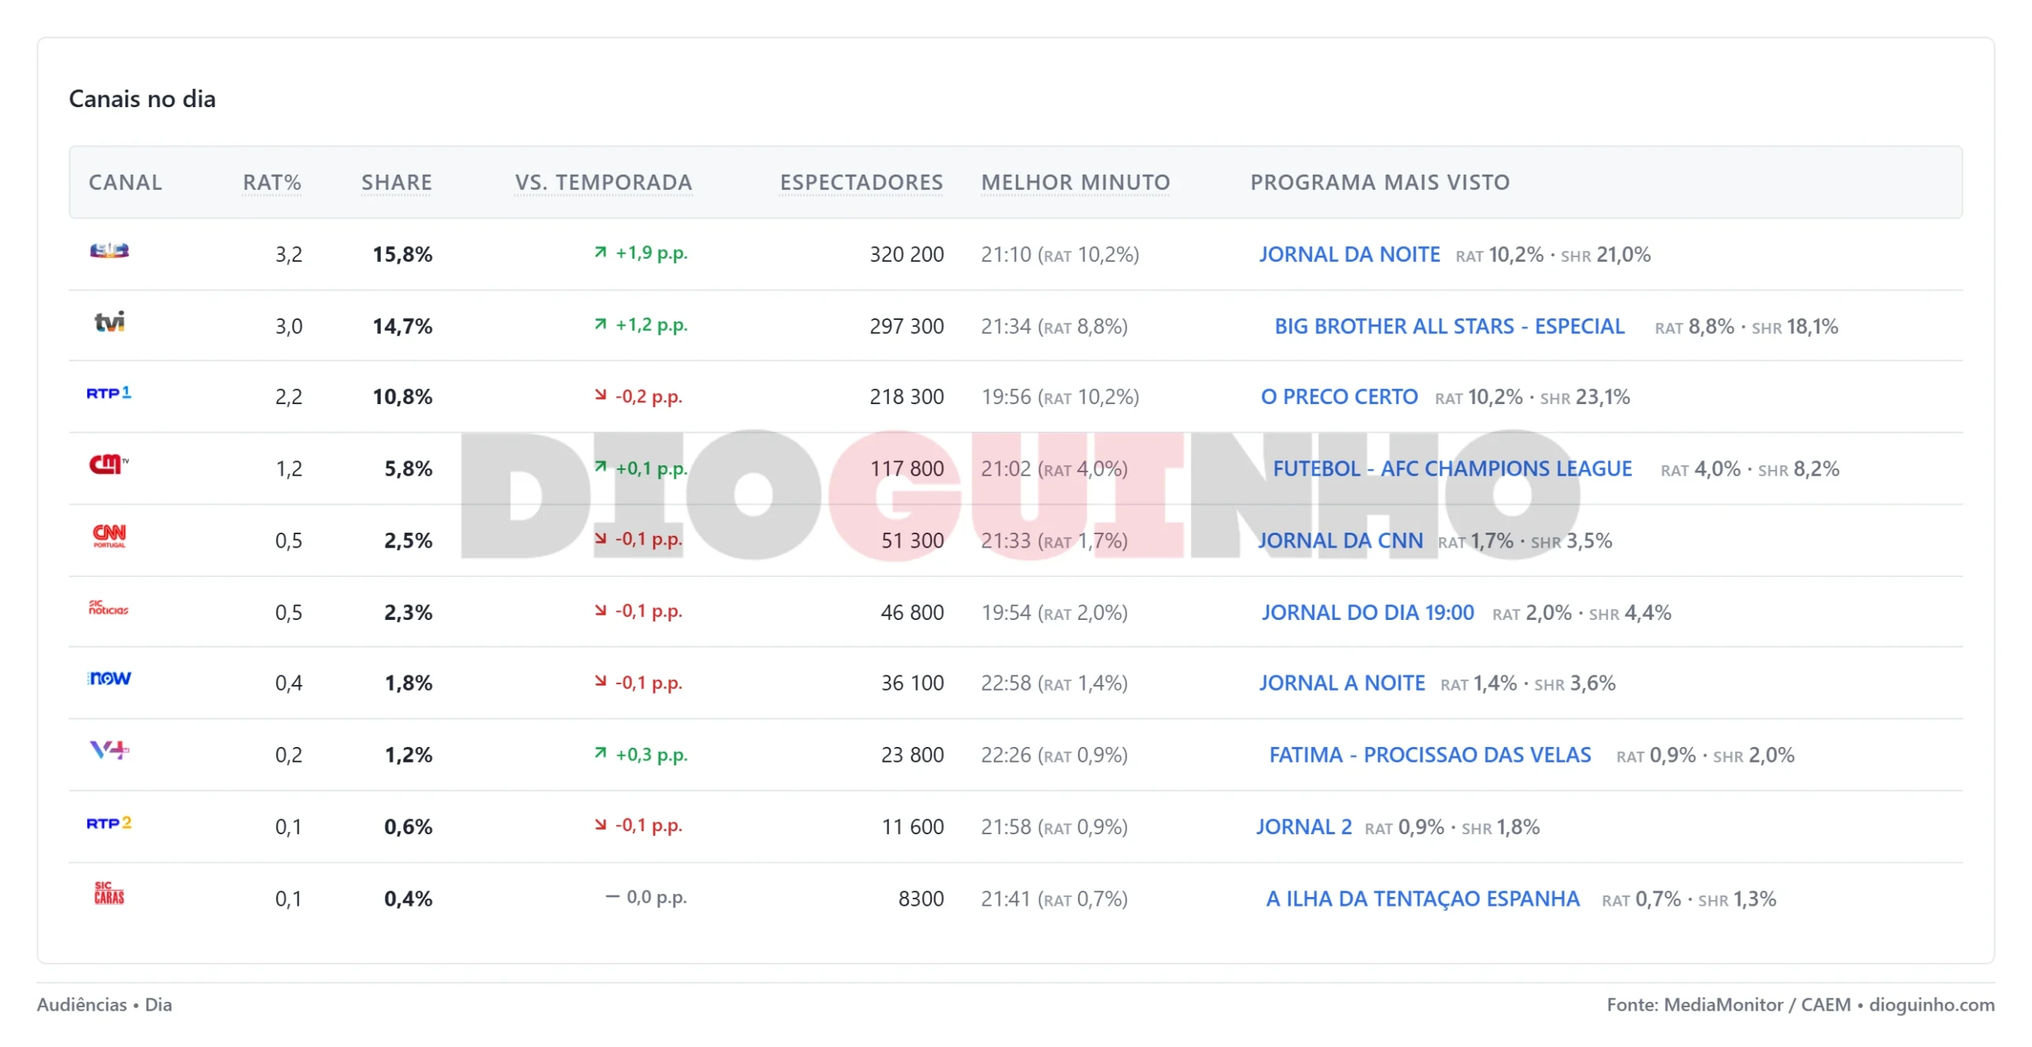The width and height of the screenshot is (2032, 1047).
Task: Click the SIC Caras logo
Action: pyautogui.click(x=109, y=893)
